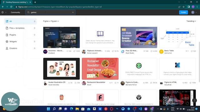Like the Basic Table file with heart icon
Image resolution: width=200 pixels, height=112 pixels.
(187, 51)
